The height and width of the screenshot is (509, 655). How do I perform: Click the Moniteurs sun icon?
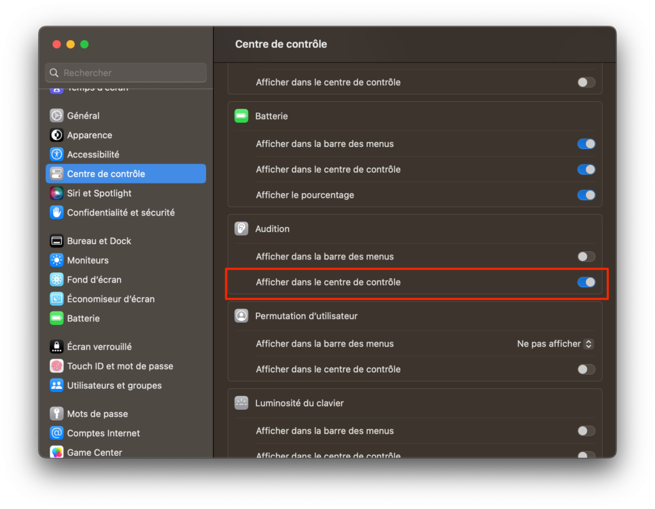click(x=56, y=260)
